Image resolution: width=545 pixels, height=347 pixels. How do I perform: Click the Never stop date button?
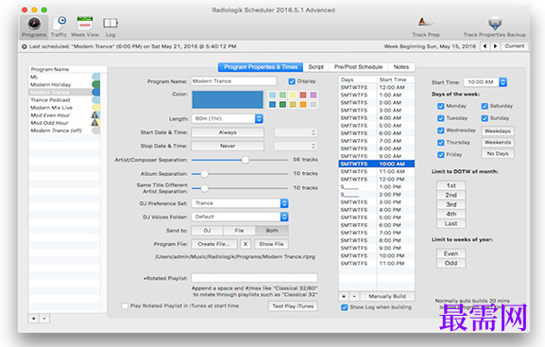click(x=228, y=147)
